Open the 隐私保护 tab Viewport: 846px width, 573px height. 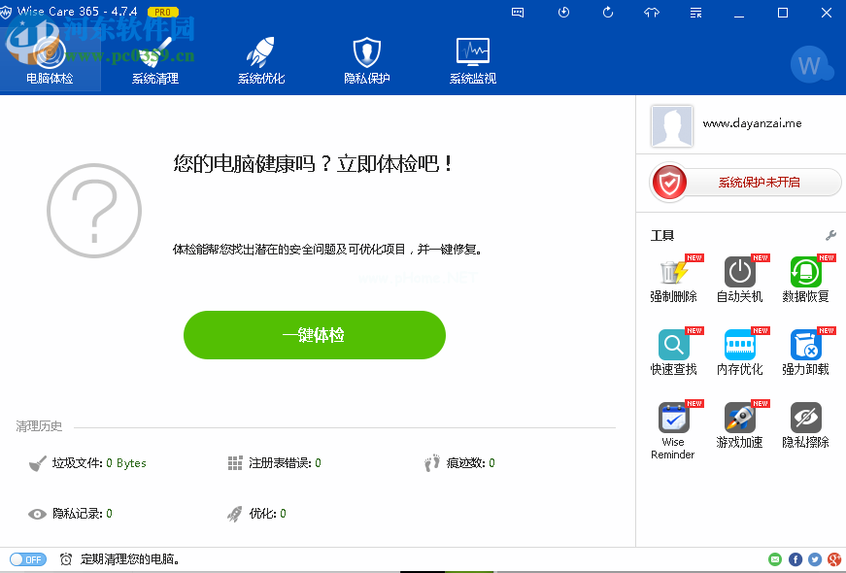(366, 60)
